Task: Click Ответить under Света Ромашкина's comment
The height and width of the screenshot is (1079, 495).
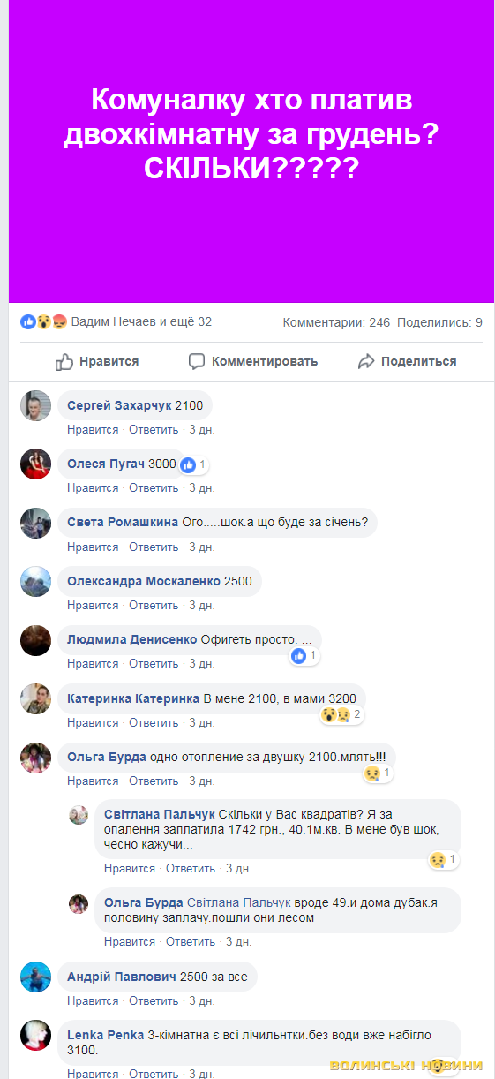Action: (154, 547)
